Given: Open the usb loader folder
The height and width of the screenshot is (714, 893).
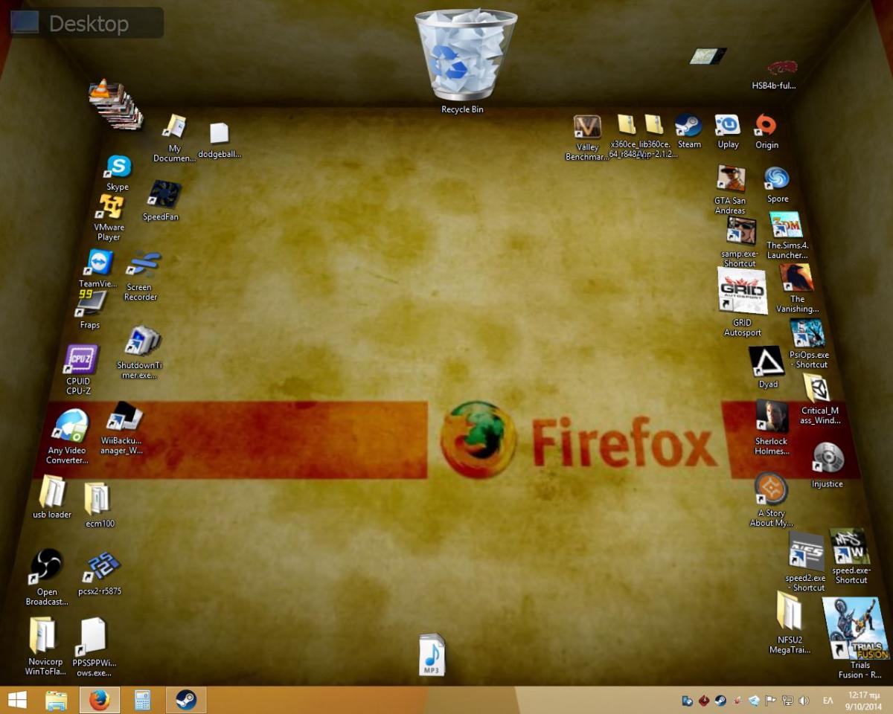Looking at the screenshot, I should tap(53, 491).
